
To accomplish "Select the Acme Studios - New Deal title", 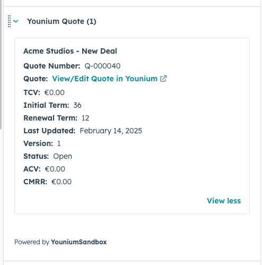I will [x=70, y=51].
